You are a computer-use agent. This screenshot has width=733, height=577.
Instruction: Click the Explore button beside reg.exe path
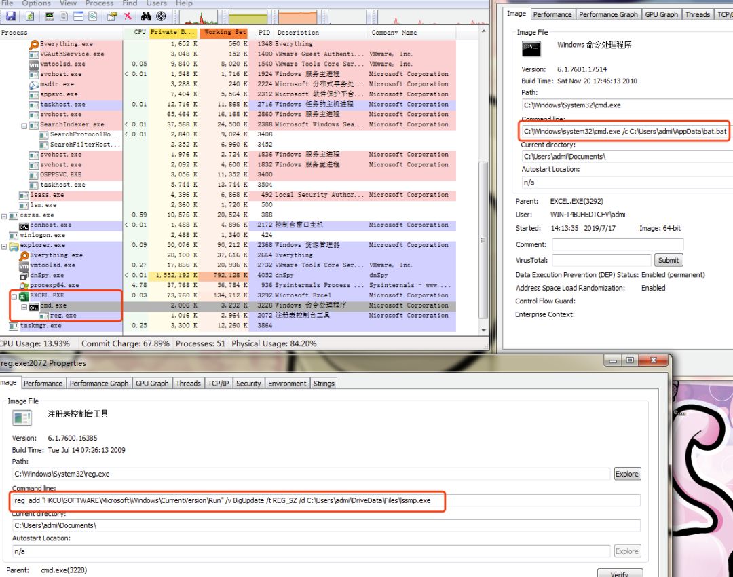627,474
